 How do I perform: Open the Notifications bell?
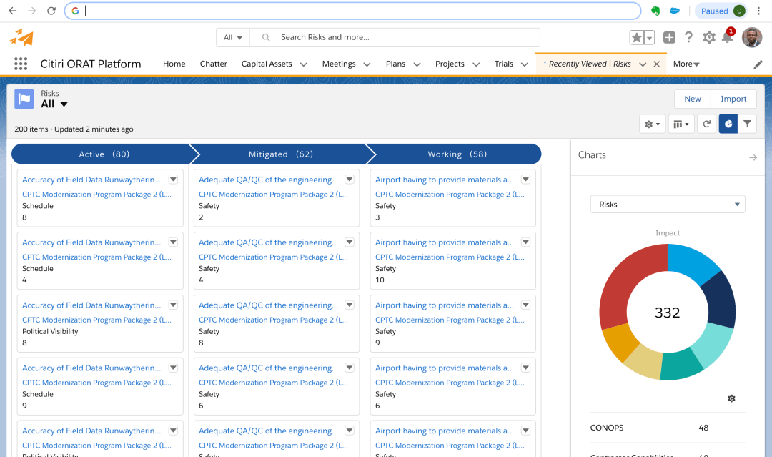click(728, 37)
